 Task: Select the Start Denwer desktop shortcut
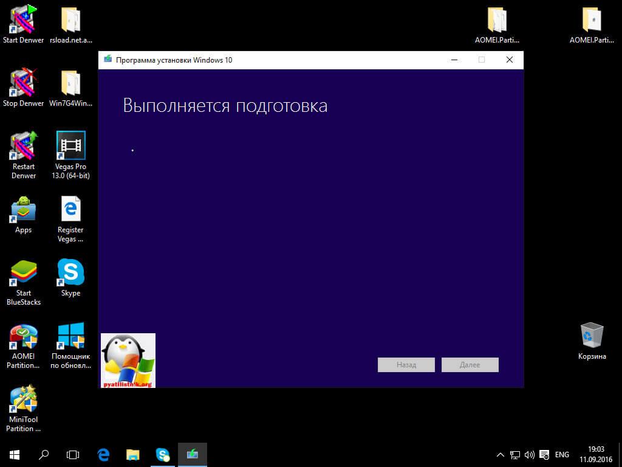23,24
